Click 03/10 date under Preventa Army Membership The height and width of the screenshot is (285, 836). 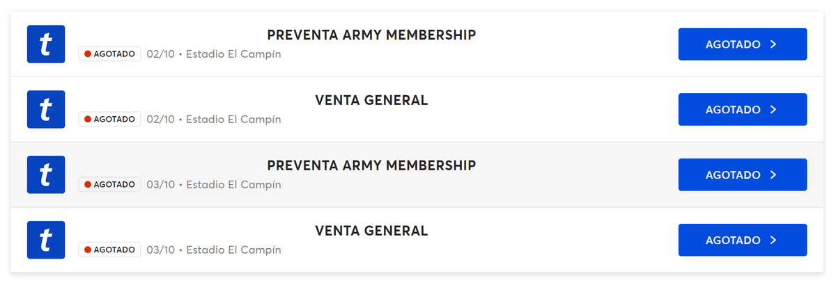161,185
